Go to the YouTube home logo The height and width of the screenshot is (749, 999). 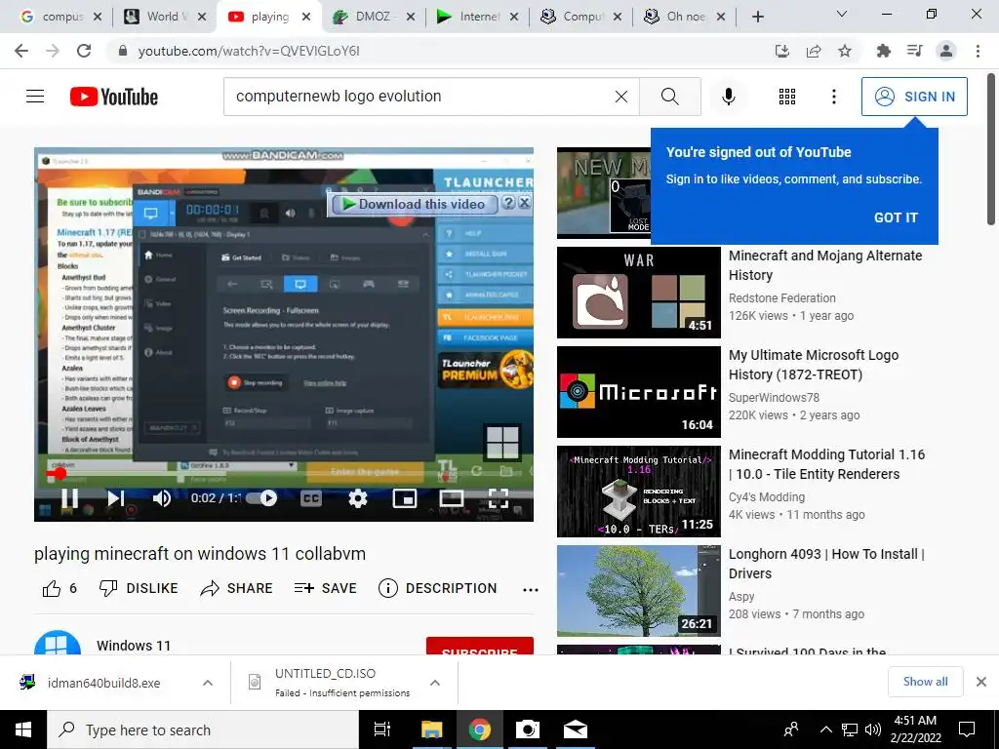tap(114, 97)
